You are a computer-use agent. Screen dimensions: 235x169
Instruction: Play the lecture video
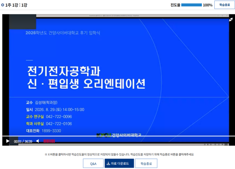tap(7, 141)
